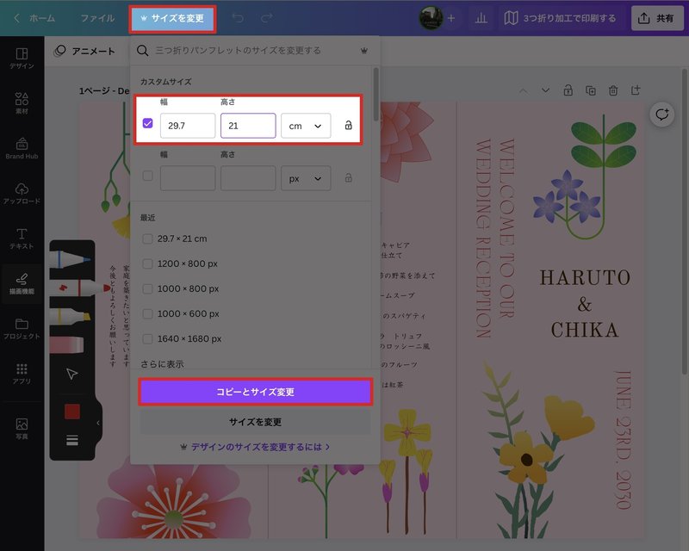Click the red color swatch in the drawing panel
This screenshot has width=689, height=551.
72,412
